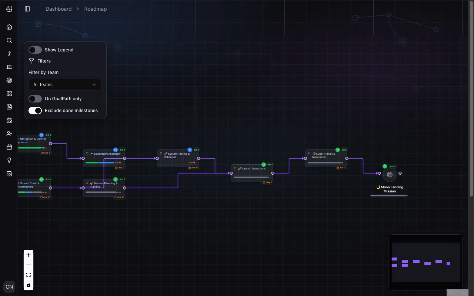Image resolution: width=474 pixels, height=296 pixels.
Task: Click the System Testing & Validation title
Action: (x=177, y=155)
